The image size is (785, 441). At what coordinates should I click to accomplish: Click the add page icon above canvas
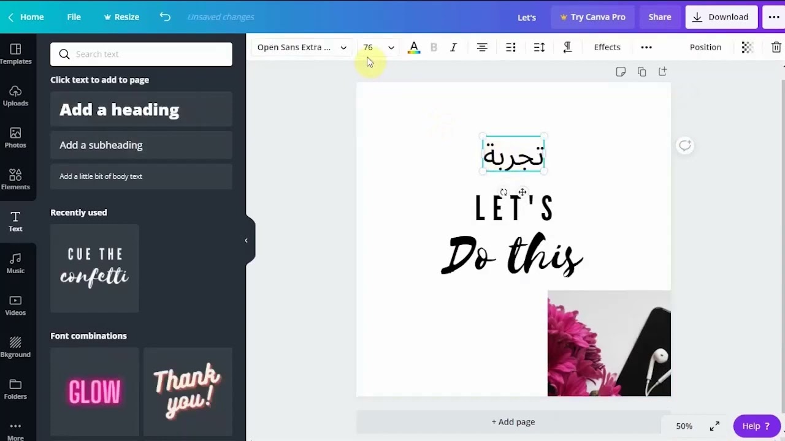click(x=662, y=72)
